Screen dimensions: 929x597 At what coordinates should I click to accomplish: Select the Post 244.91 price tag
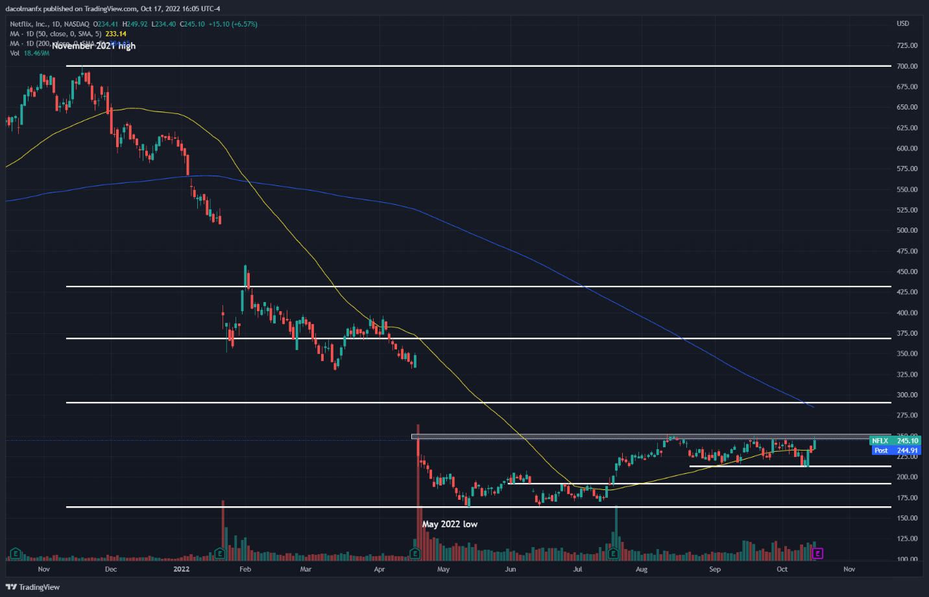896,451
